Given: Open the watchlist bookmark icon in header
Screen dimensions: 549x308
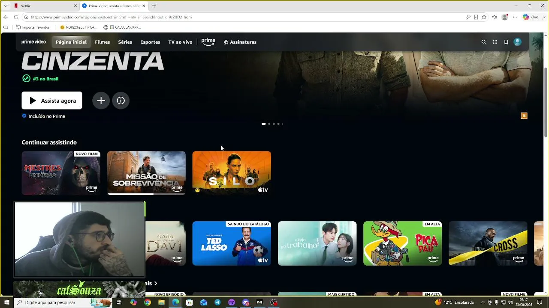Looking at the screenshot, I should click(506, 42).
